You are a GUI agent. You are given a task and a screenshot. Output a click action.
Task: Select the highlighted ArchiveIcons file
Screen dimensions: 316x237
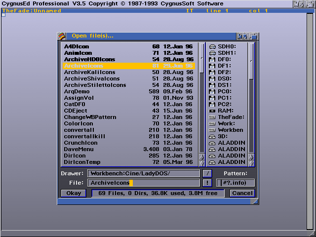(x=129, y=66)
